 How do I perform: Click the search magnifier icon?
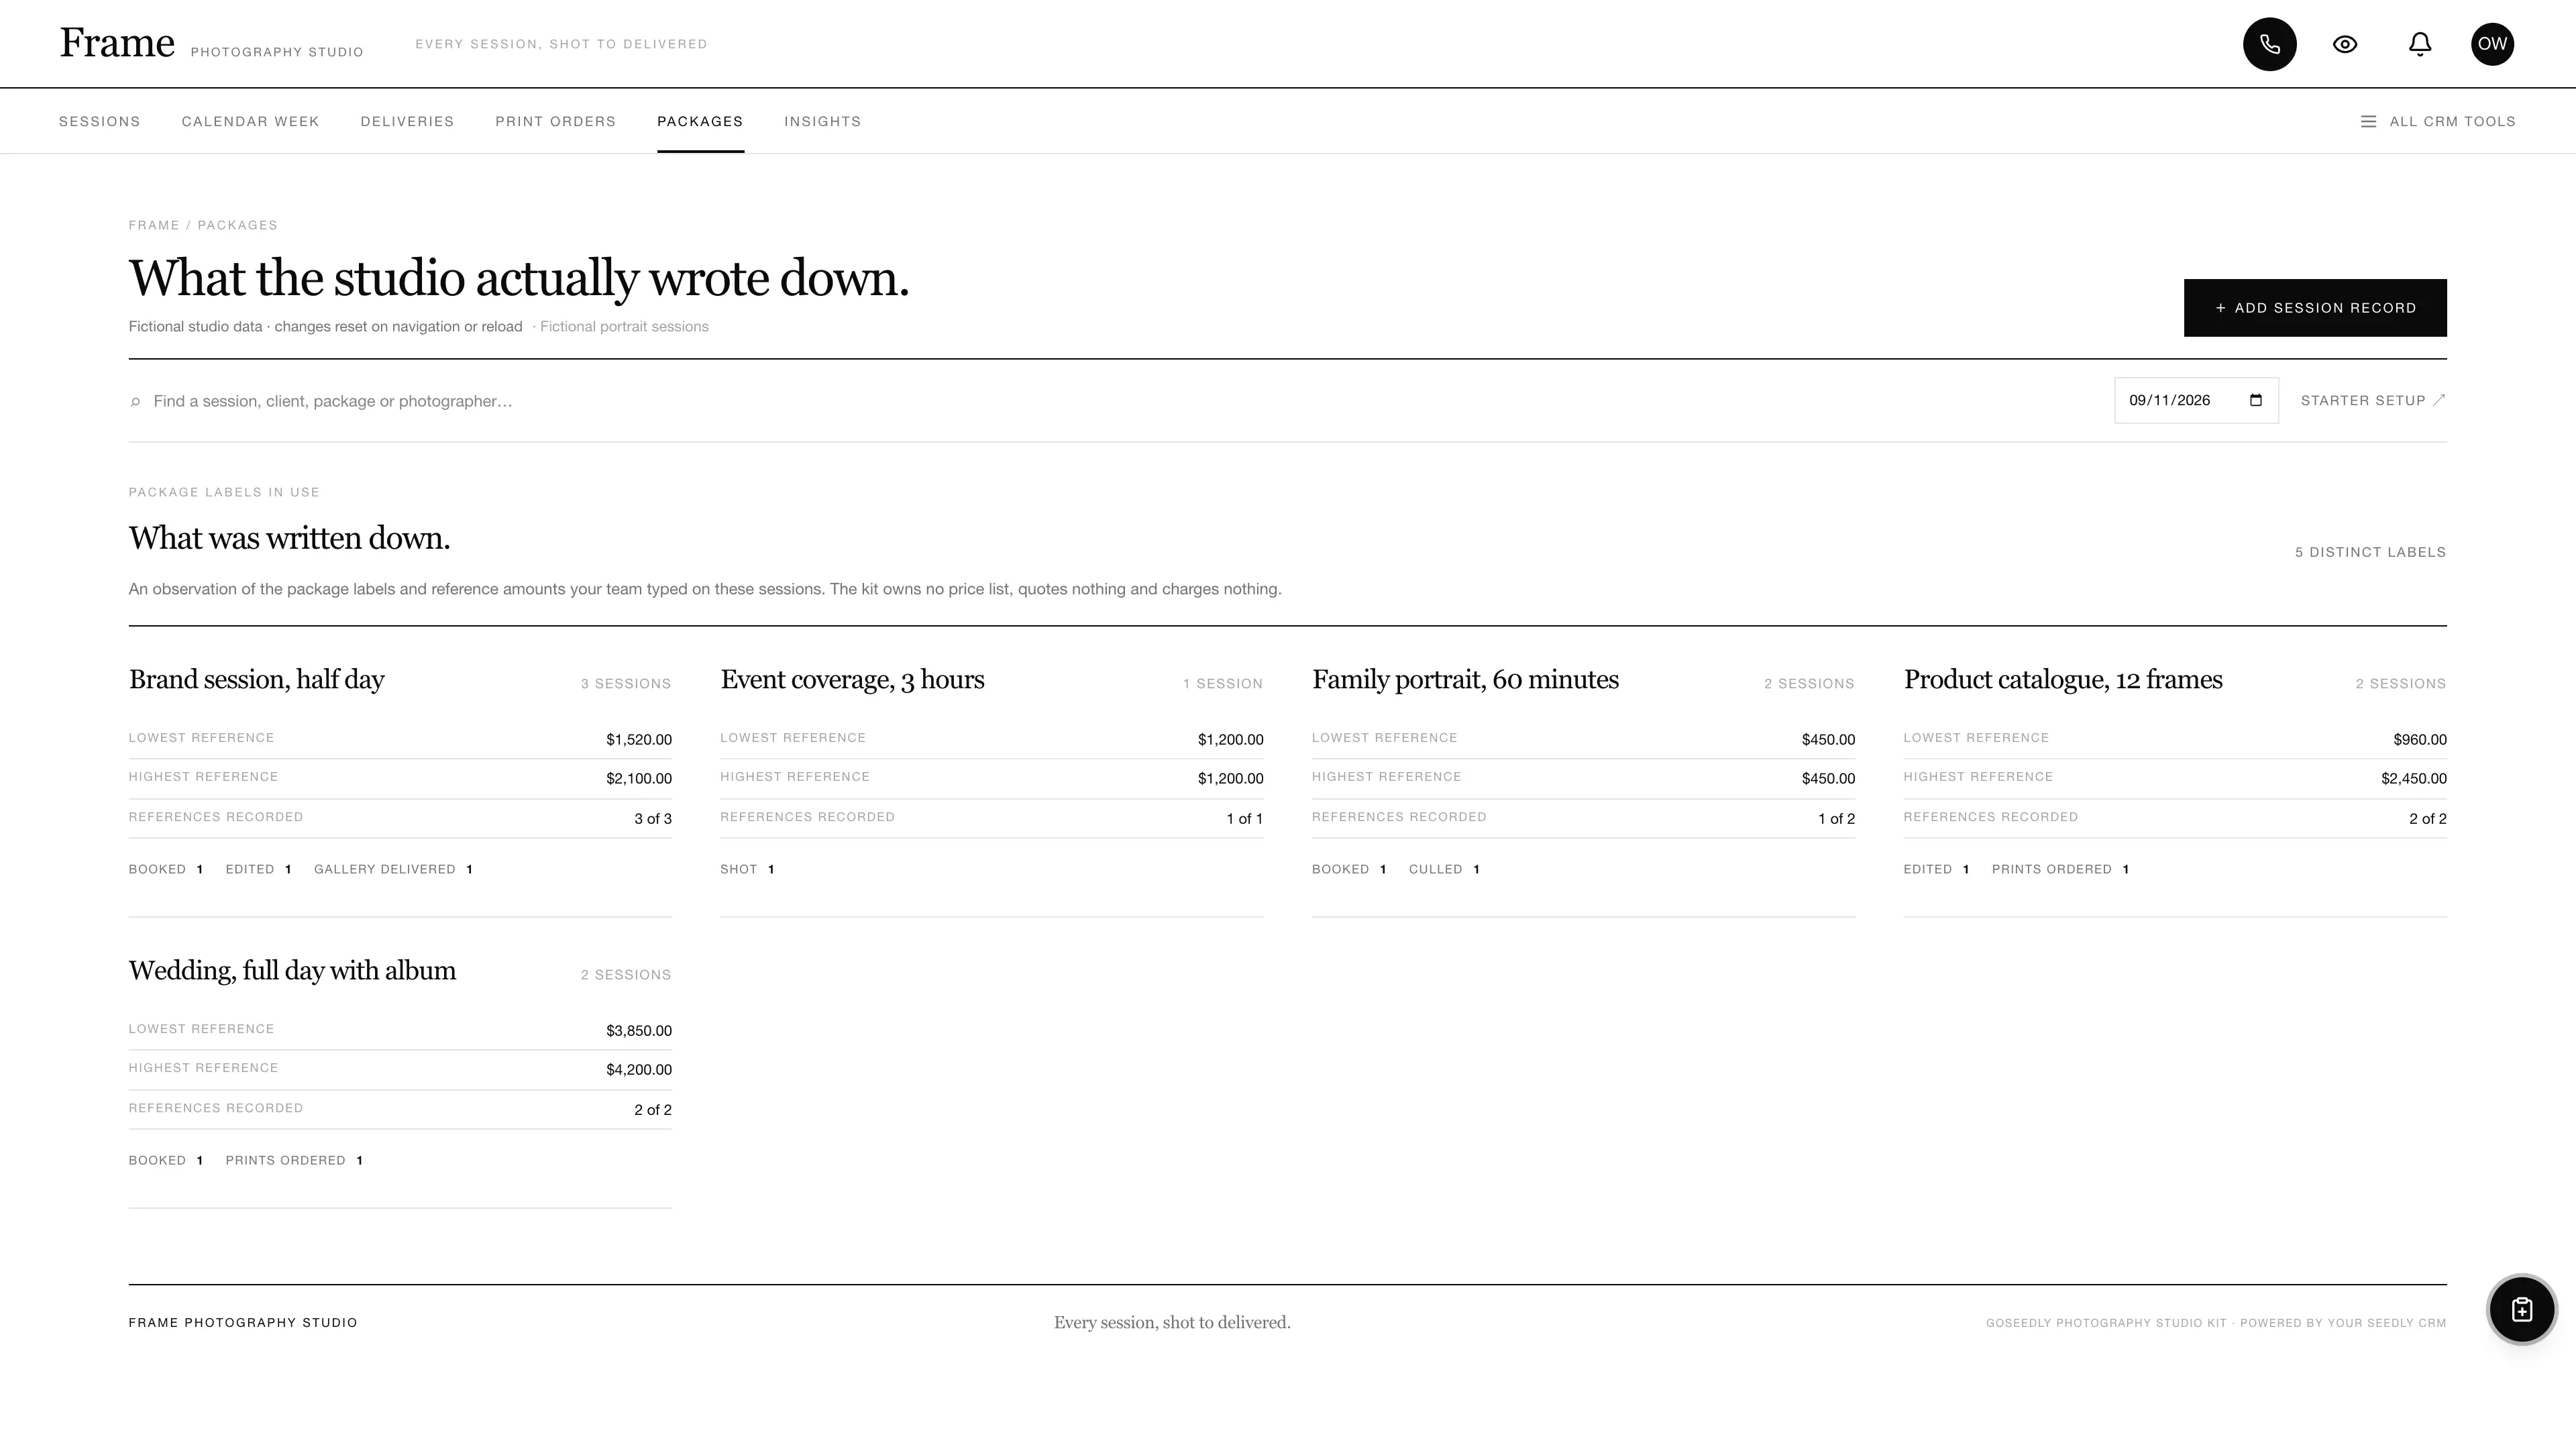point(135,402)
